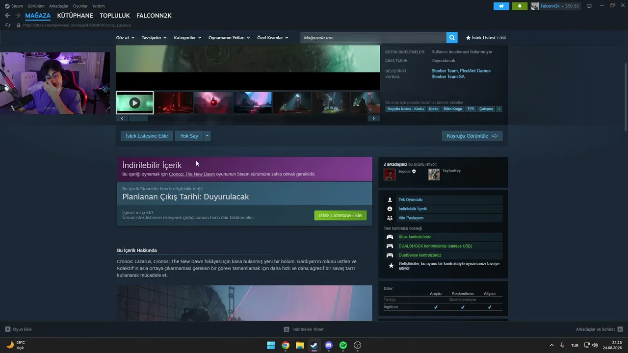Open the Cronos: The New Dawn link
Screen dimensions: 628x353
point(192,174)
